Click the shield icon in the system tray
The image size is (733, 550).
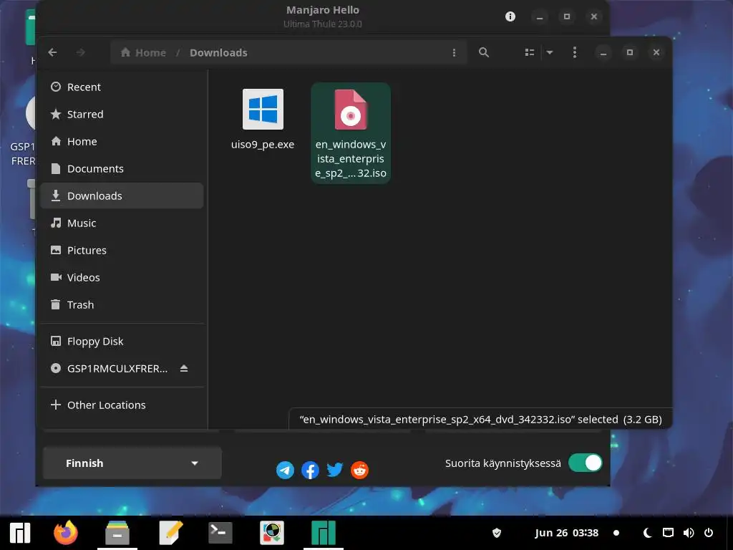tap(497, 533)
